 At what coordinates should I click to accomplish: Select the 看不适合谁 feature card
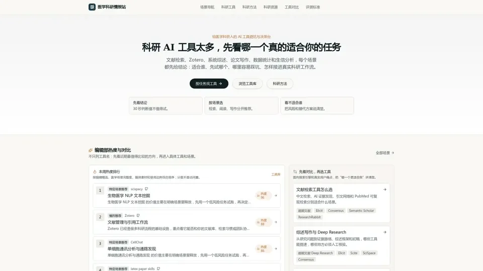[317, 106]
